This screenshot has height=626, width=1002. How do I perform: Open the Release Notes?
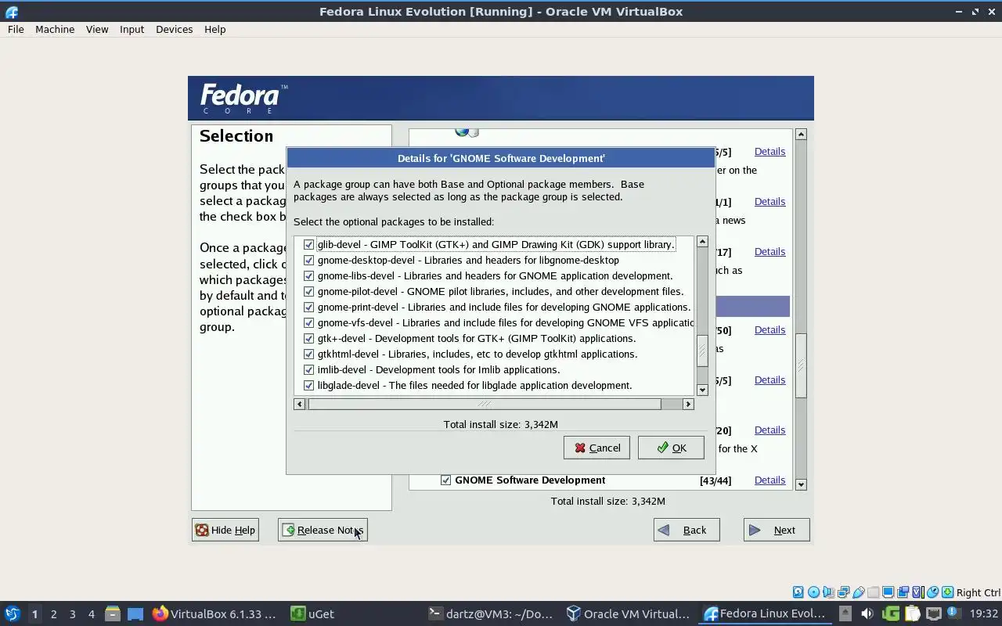coord(323,530)
